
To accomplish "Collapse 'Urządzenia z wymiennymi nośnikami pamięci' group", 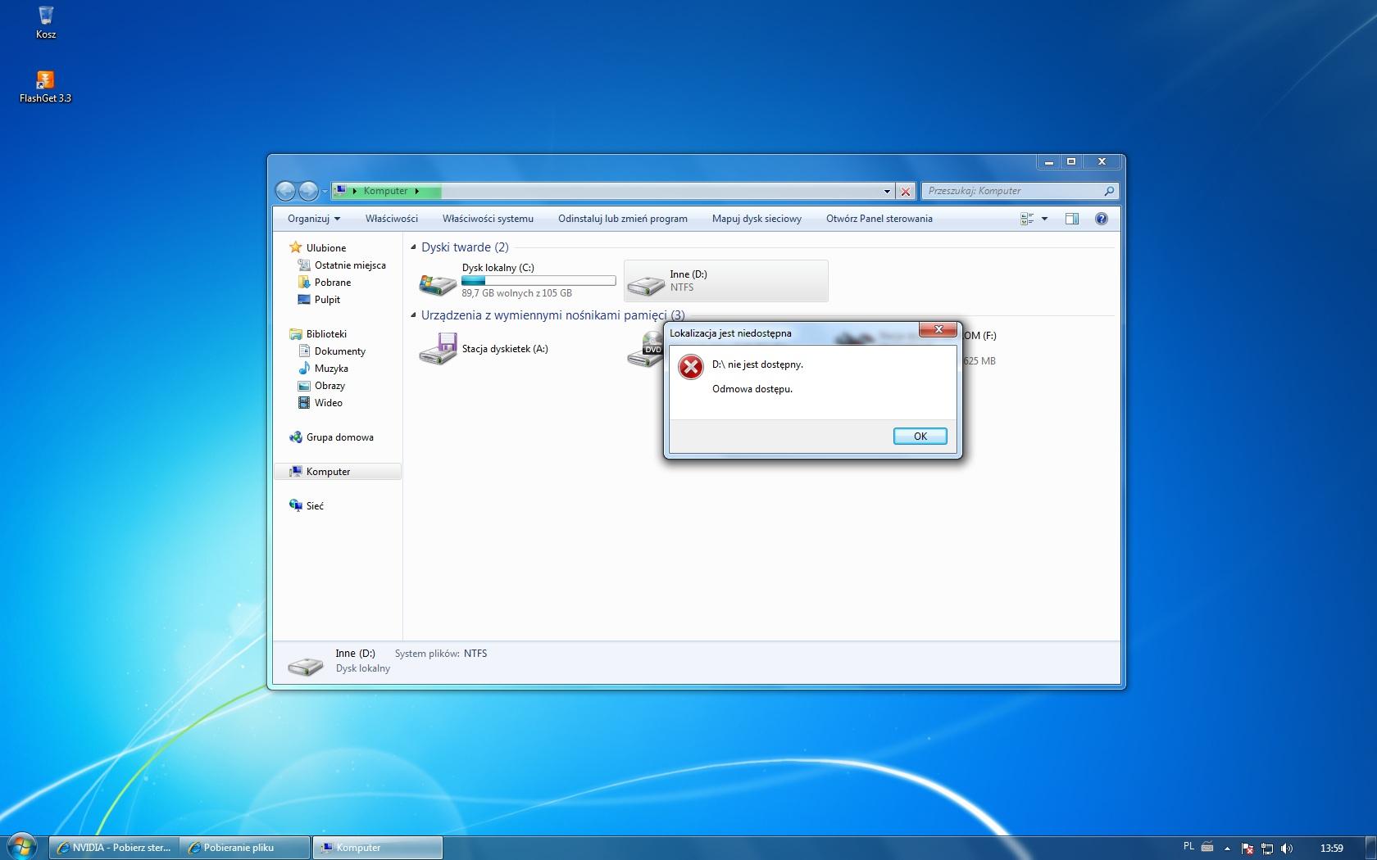I will pos(413,315).
